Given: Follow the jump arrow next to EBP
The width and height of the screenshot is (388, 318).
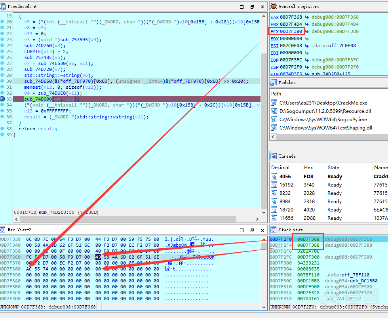Looking at the screenshot, I should point(307,60).
